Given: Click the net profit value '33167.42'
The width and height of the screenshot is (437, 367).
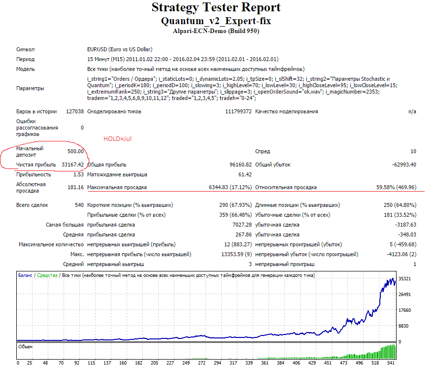Looking at the screenshot, I should point(72,165).
